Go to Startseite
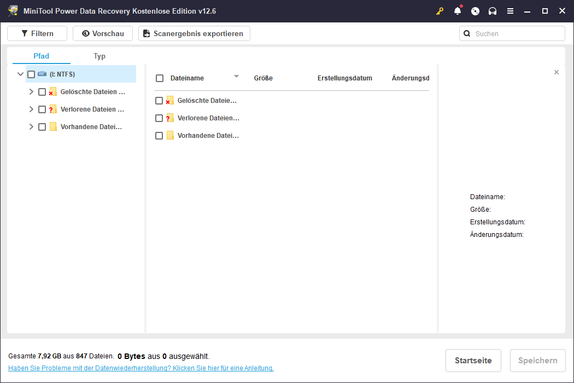Viewport: 574px width, 383px height. [473, 361]
